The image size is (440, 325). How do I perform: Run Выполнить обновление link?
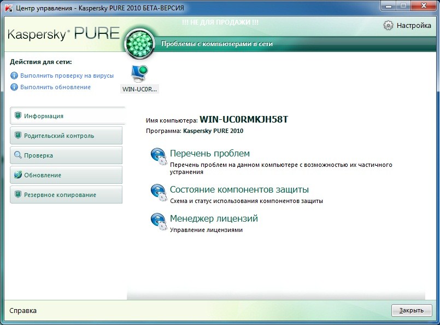(x=55, y=87)
